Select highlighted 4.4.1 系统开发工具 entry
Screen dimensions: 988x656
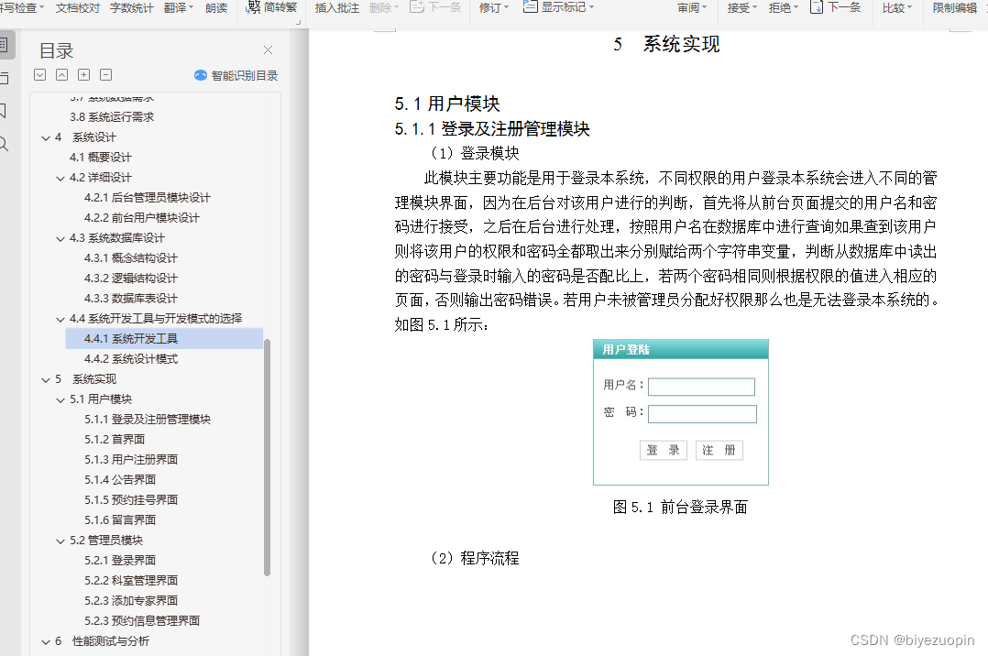164,338
